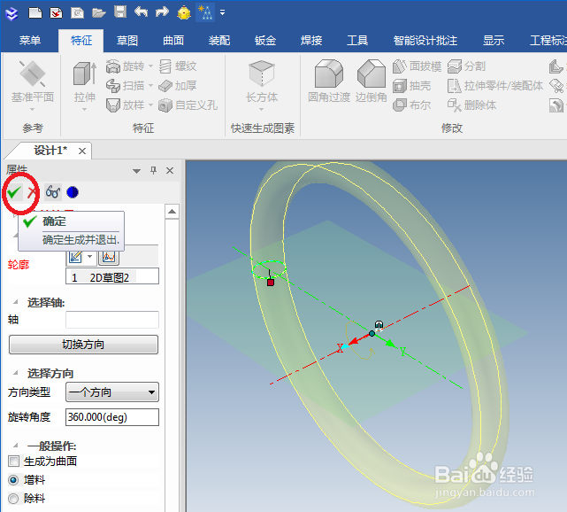567x512 pixels.
Task: Click the 自定义孔 custom hole tool
Action: coord(188,105)
